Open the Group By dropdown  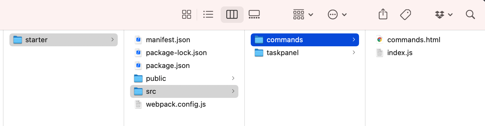click(x=303, y=14)
